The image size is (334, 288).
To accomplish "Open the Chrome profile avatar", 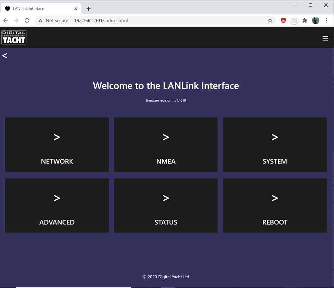I will pos(315,20).
